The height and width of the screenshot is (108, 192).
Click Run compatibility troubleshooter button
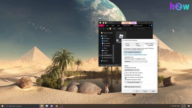coord(133,52)
